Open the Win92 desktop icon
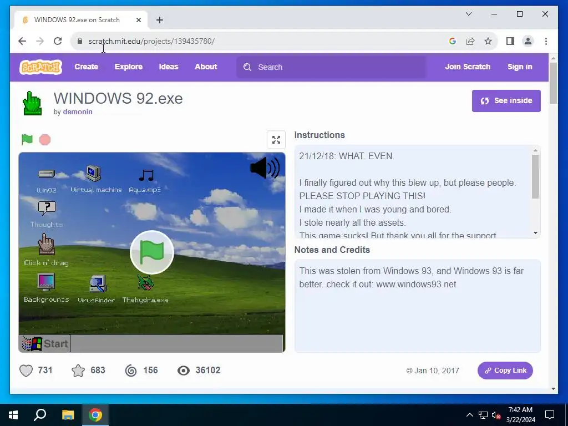 coord(47,180)
